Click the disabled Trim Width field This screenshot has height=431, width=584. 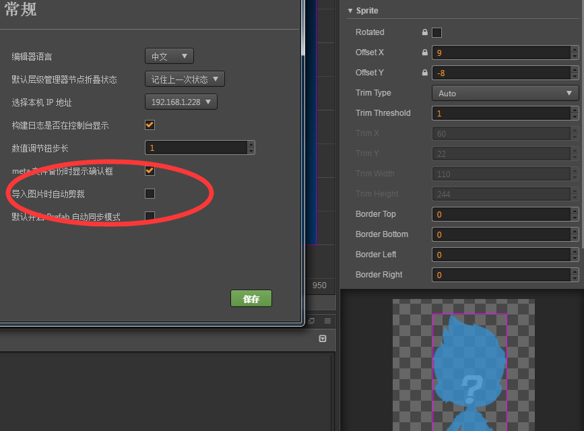(x=501, y=174)
